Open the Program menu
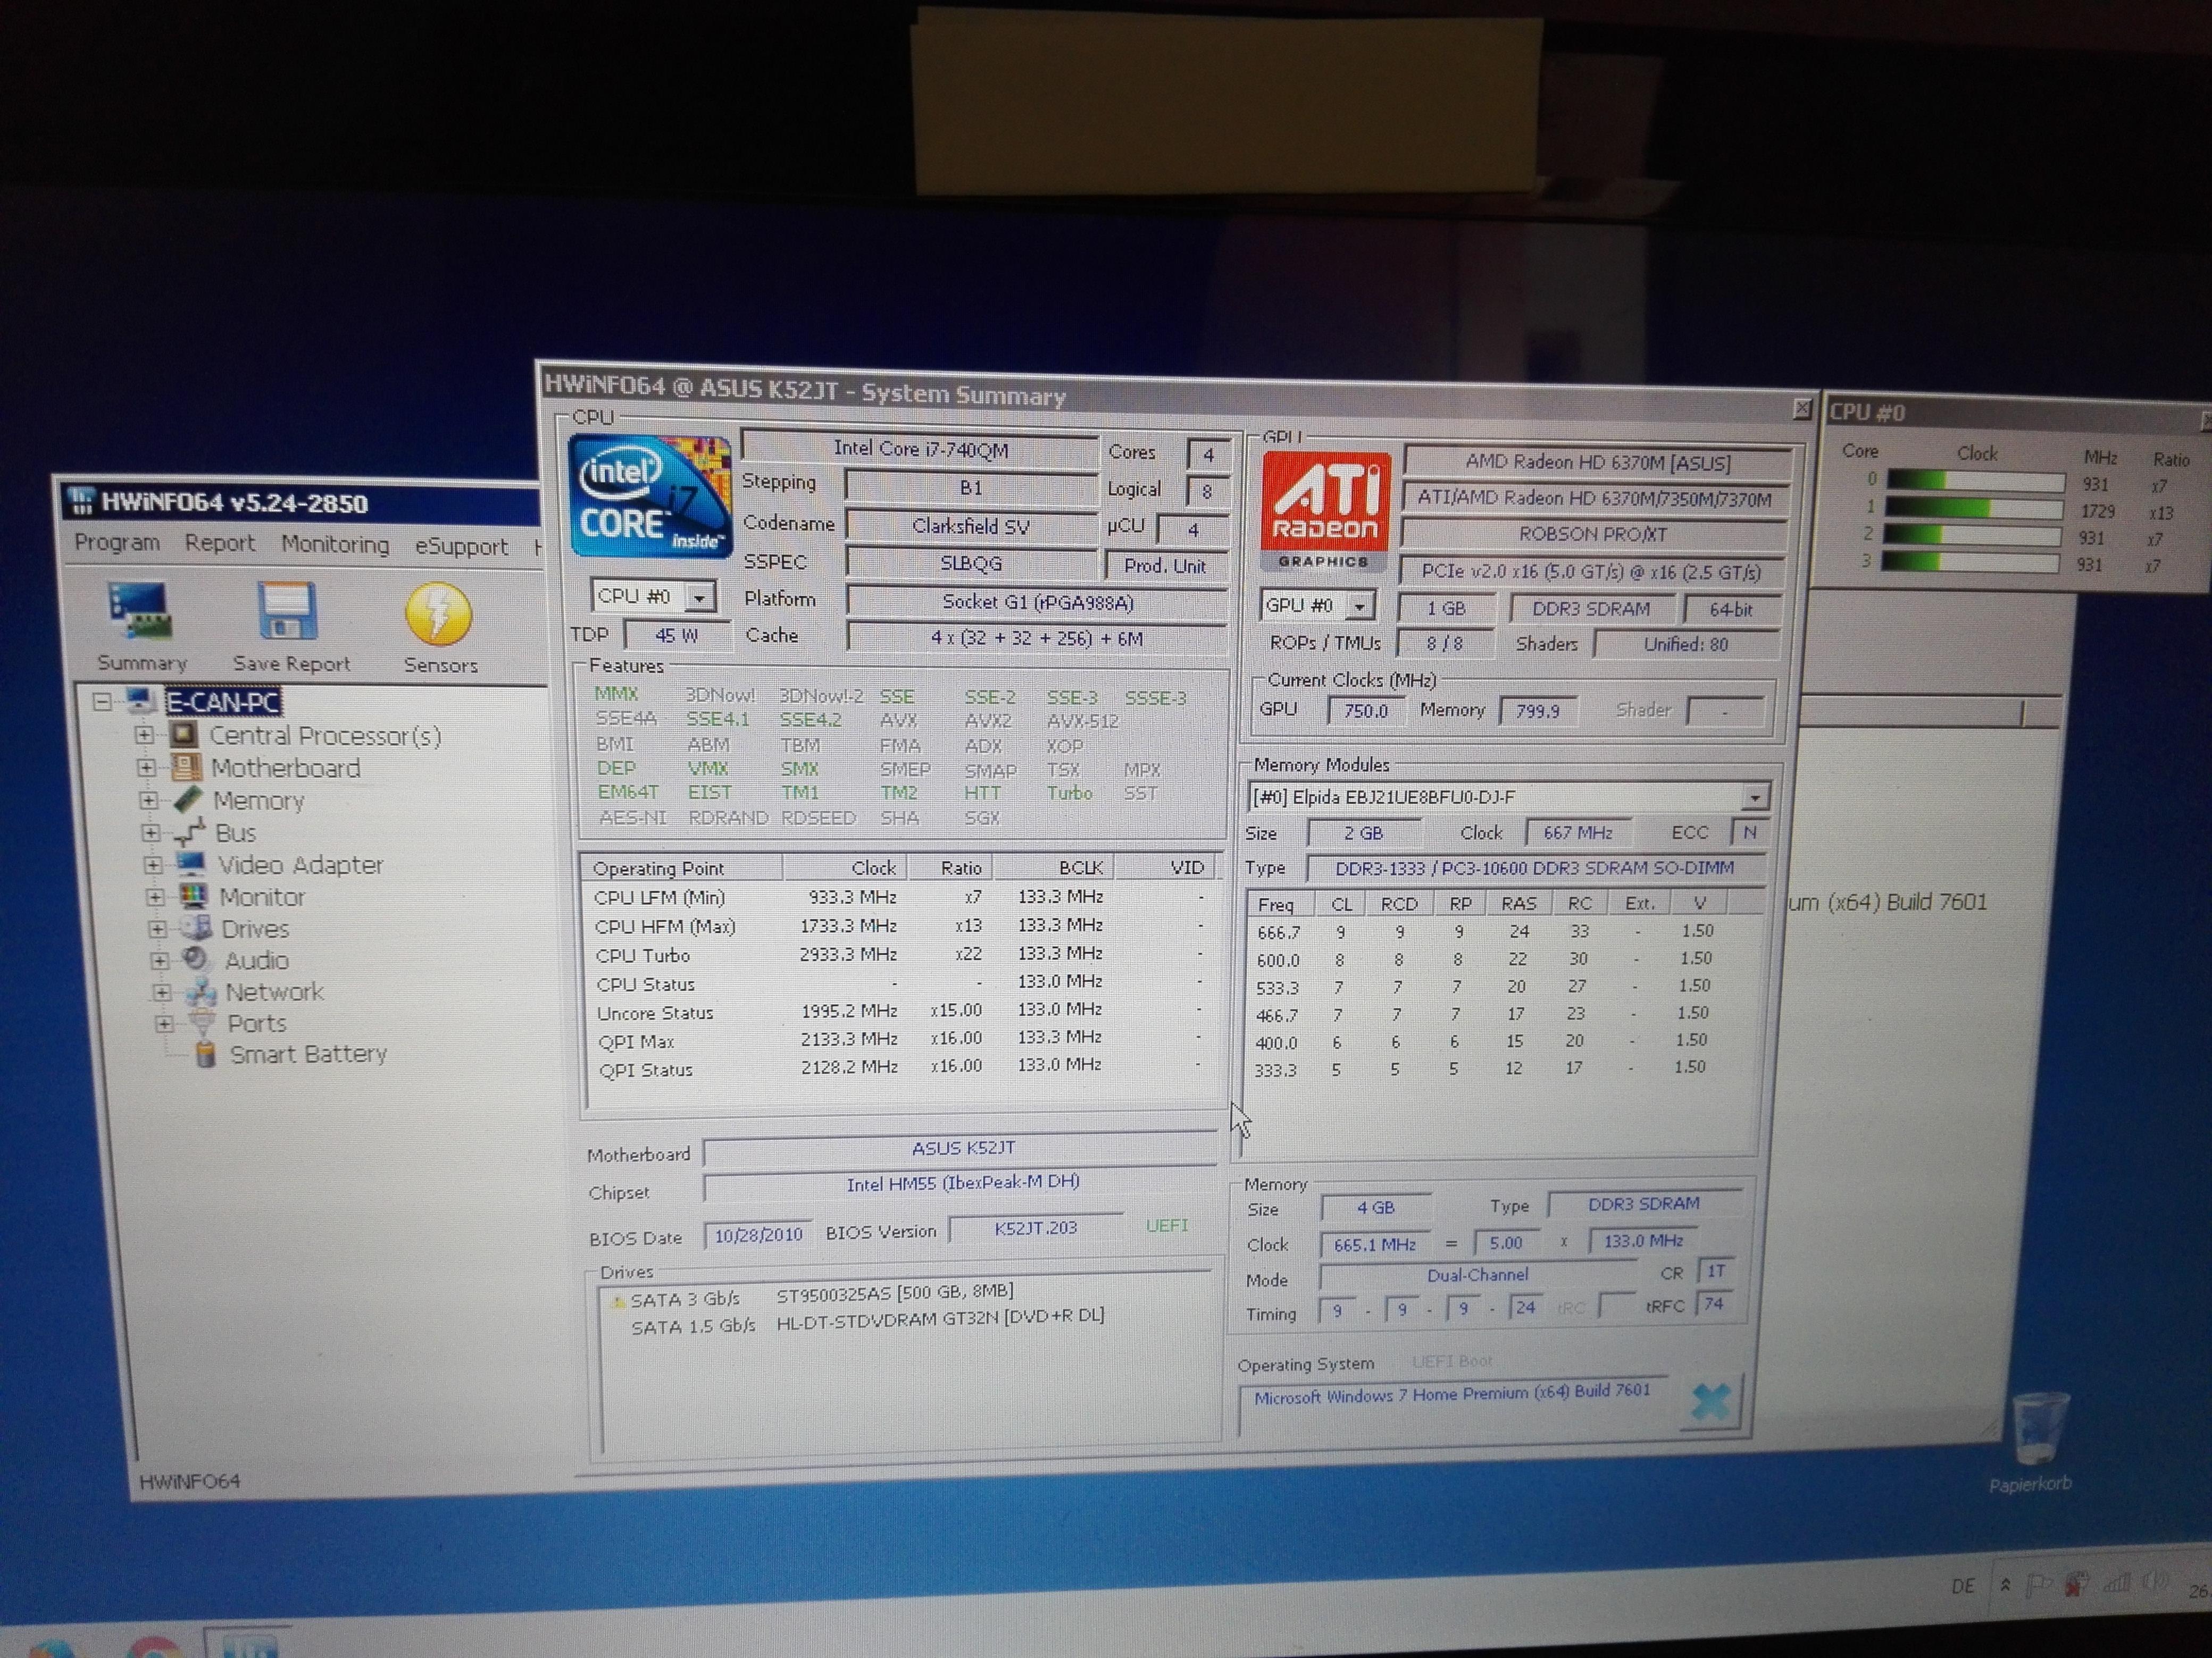Viewport: 2212px width, 1658px height. [117, 543]
